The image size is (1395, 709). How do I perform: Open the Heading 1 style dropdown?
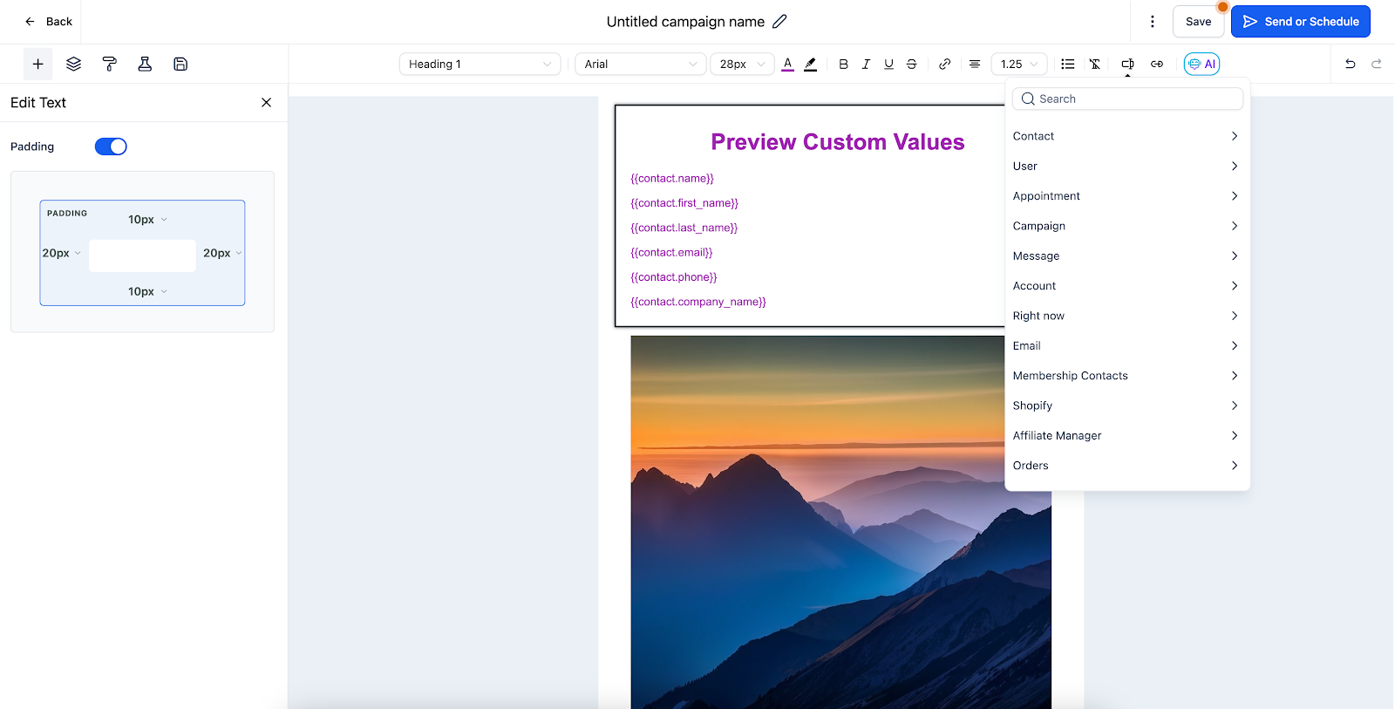[x=480, y=64]
